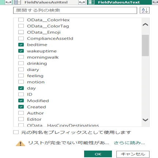158x158 pixels.
Task: Check the OData__ColorHex checkbox
Action: point(21,20)
